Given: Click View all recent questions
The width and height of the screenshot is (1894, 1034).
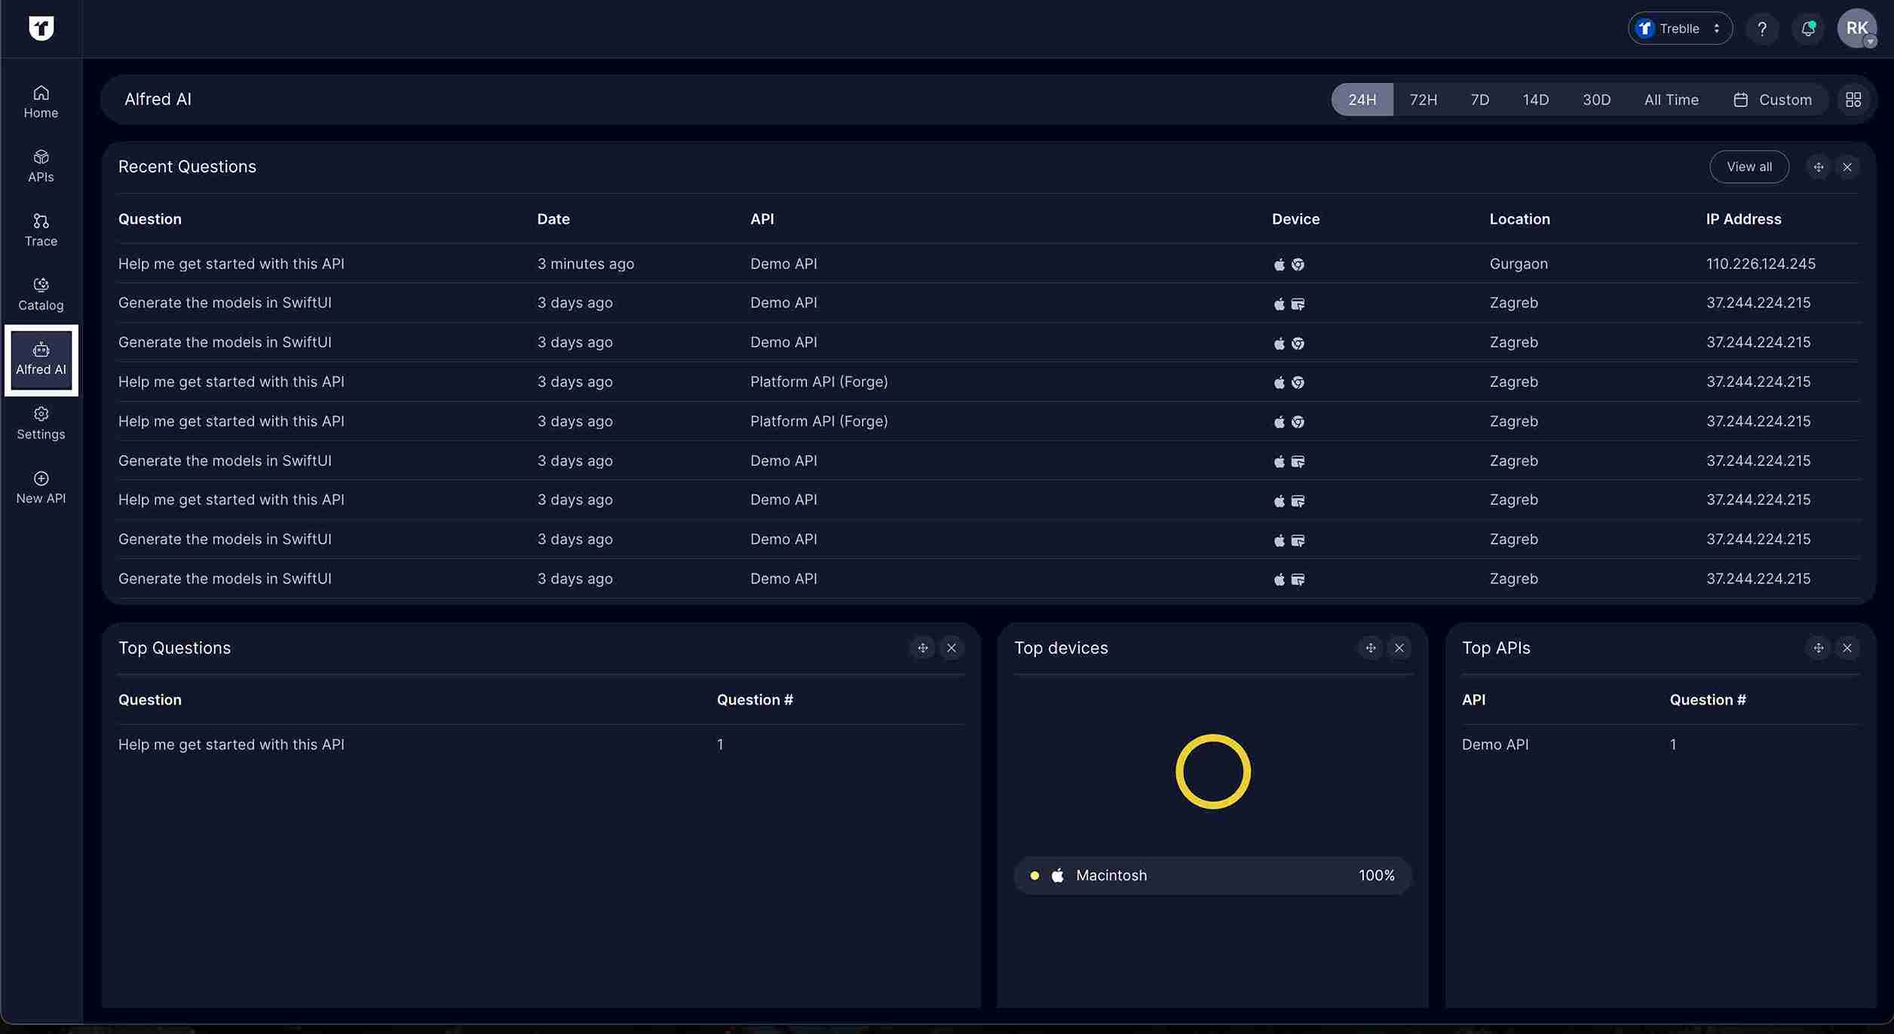Looking at the screenshot, I should [x=1749, y=167].
